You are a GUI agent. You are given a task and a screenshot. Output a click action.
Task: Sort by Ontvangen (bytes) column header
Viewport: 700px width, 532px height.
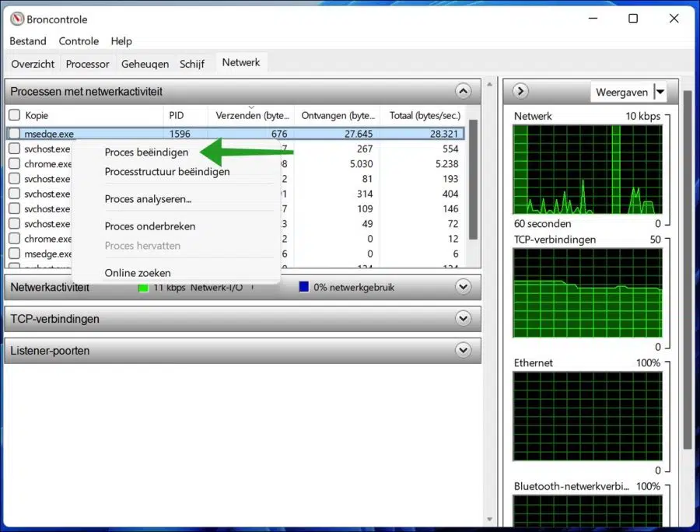[x=338, y=115]
